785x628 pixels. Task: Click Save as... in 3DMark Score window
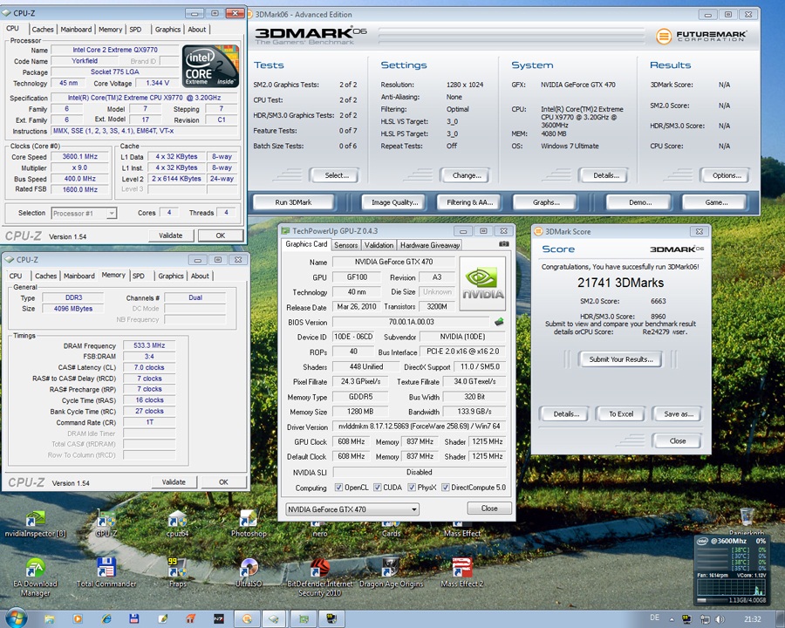[679, 414]
